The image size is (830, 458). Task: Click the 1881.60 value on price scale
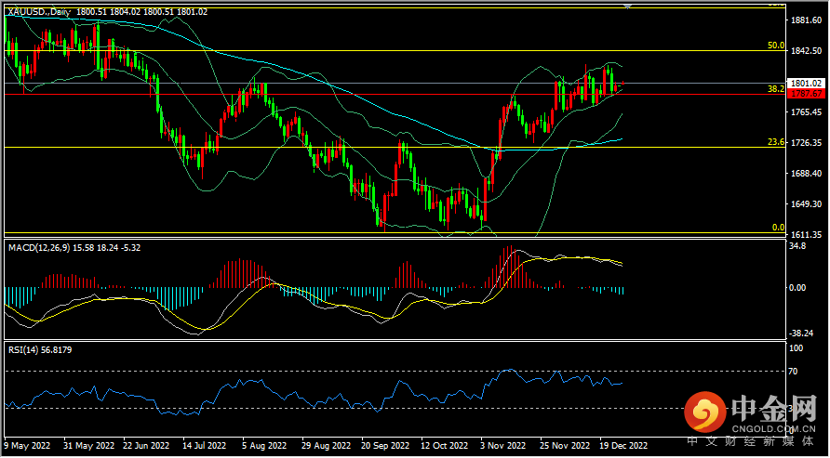pos(806,20)
